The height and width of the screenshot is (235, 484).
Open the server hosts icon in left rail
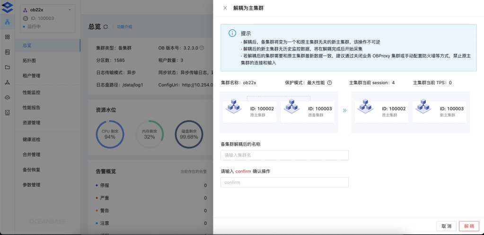point(8,52)
